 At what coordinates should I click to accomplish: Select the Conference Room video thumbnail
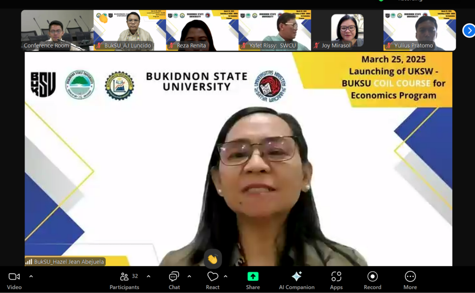[57, 30]
